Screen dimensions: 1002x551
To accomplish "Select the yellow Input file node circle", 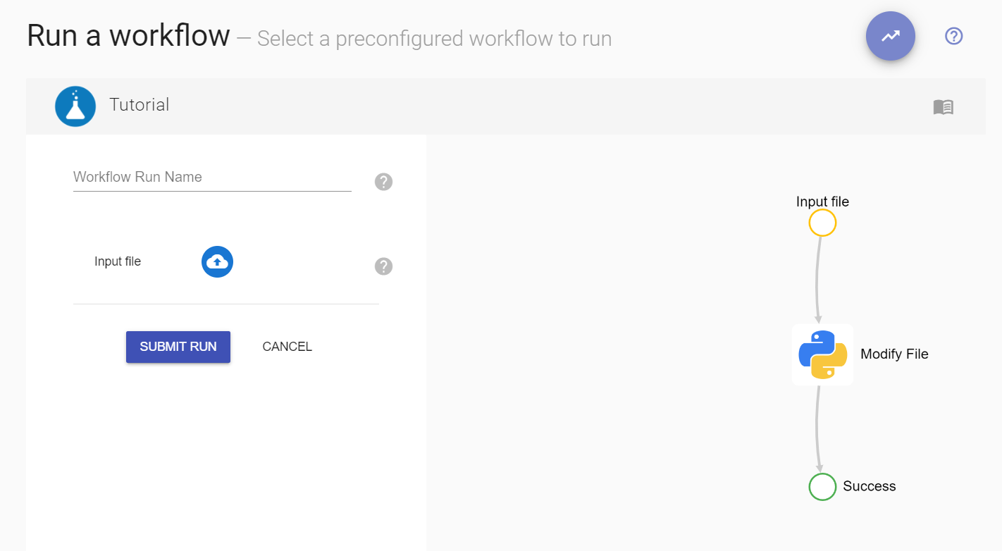I will (x=822, y=223).
